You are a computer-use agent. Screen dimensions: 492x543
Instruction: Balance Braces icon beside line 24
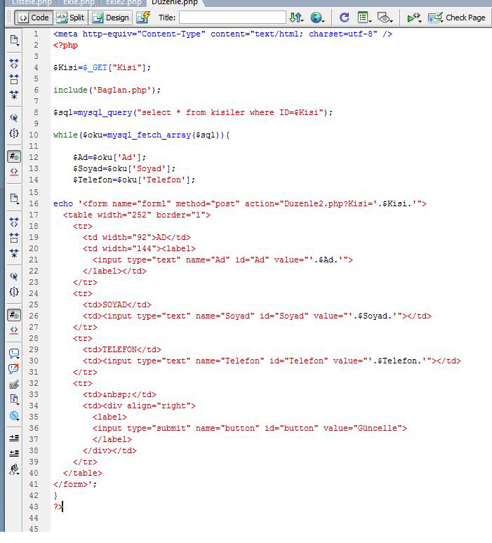click(14, 292)
